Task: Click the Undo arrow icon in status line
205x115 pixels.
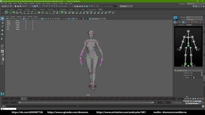Action: tap(23, 6)
